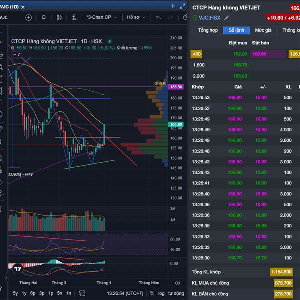Screen dimensions: 300x300
Task: Select the VJC (1D) chart tab
Action: click(10, 7)
